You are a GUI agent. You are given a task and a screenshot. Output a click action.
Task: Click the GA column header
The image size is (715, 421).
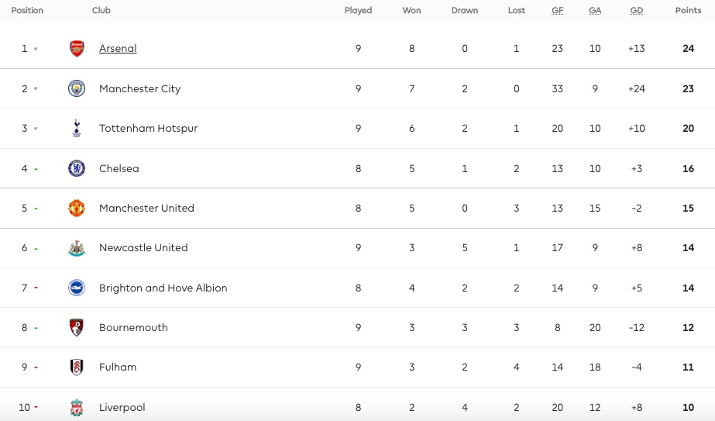(x=594, y=11)
